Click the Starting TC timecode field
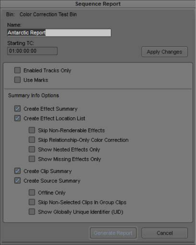Image resolution: width=196 pixels, height=245 pixels. point(32,51)
